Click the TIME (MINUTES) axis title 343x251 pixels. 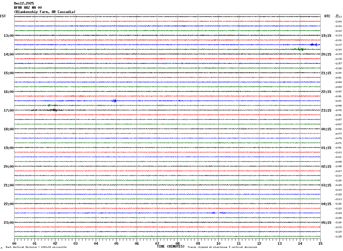171,246
